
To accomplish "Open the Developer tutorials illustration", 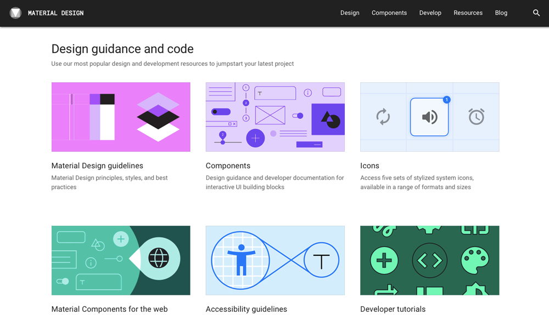I will click(x=430, y=261).
